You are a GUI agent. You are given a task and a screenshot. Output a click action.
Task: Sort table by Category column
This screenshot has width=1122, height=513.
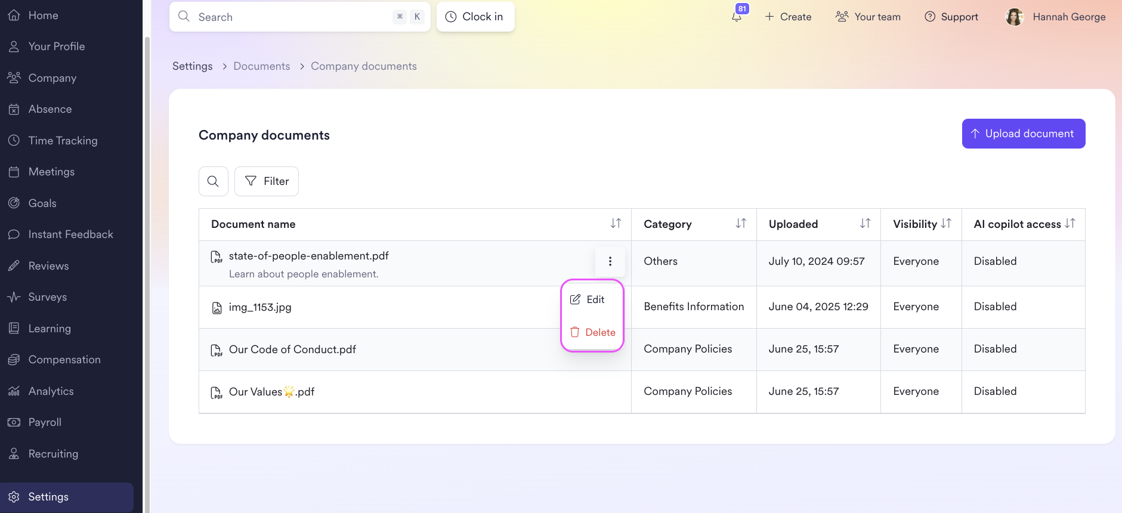(741, 224)
